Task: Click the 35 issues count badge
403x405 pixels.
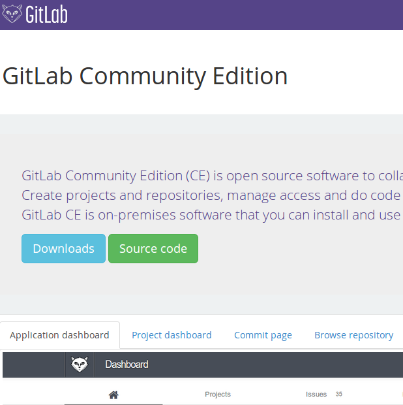Action: (339, 394)
